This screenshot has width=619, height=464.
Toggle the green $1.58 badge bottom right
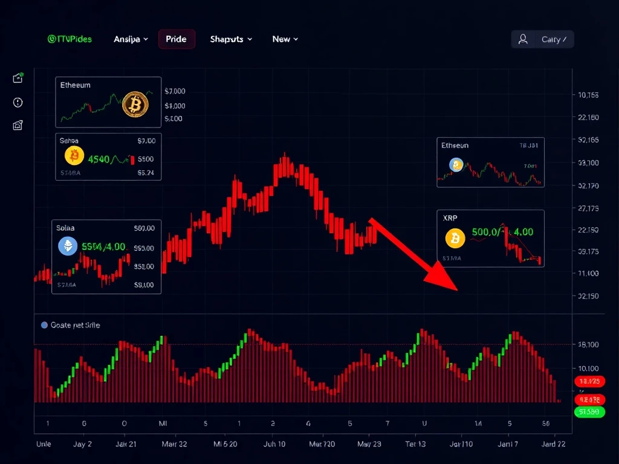pyautogui.click(x=589, y=411)
